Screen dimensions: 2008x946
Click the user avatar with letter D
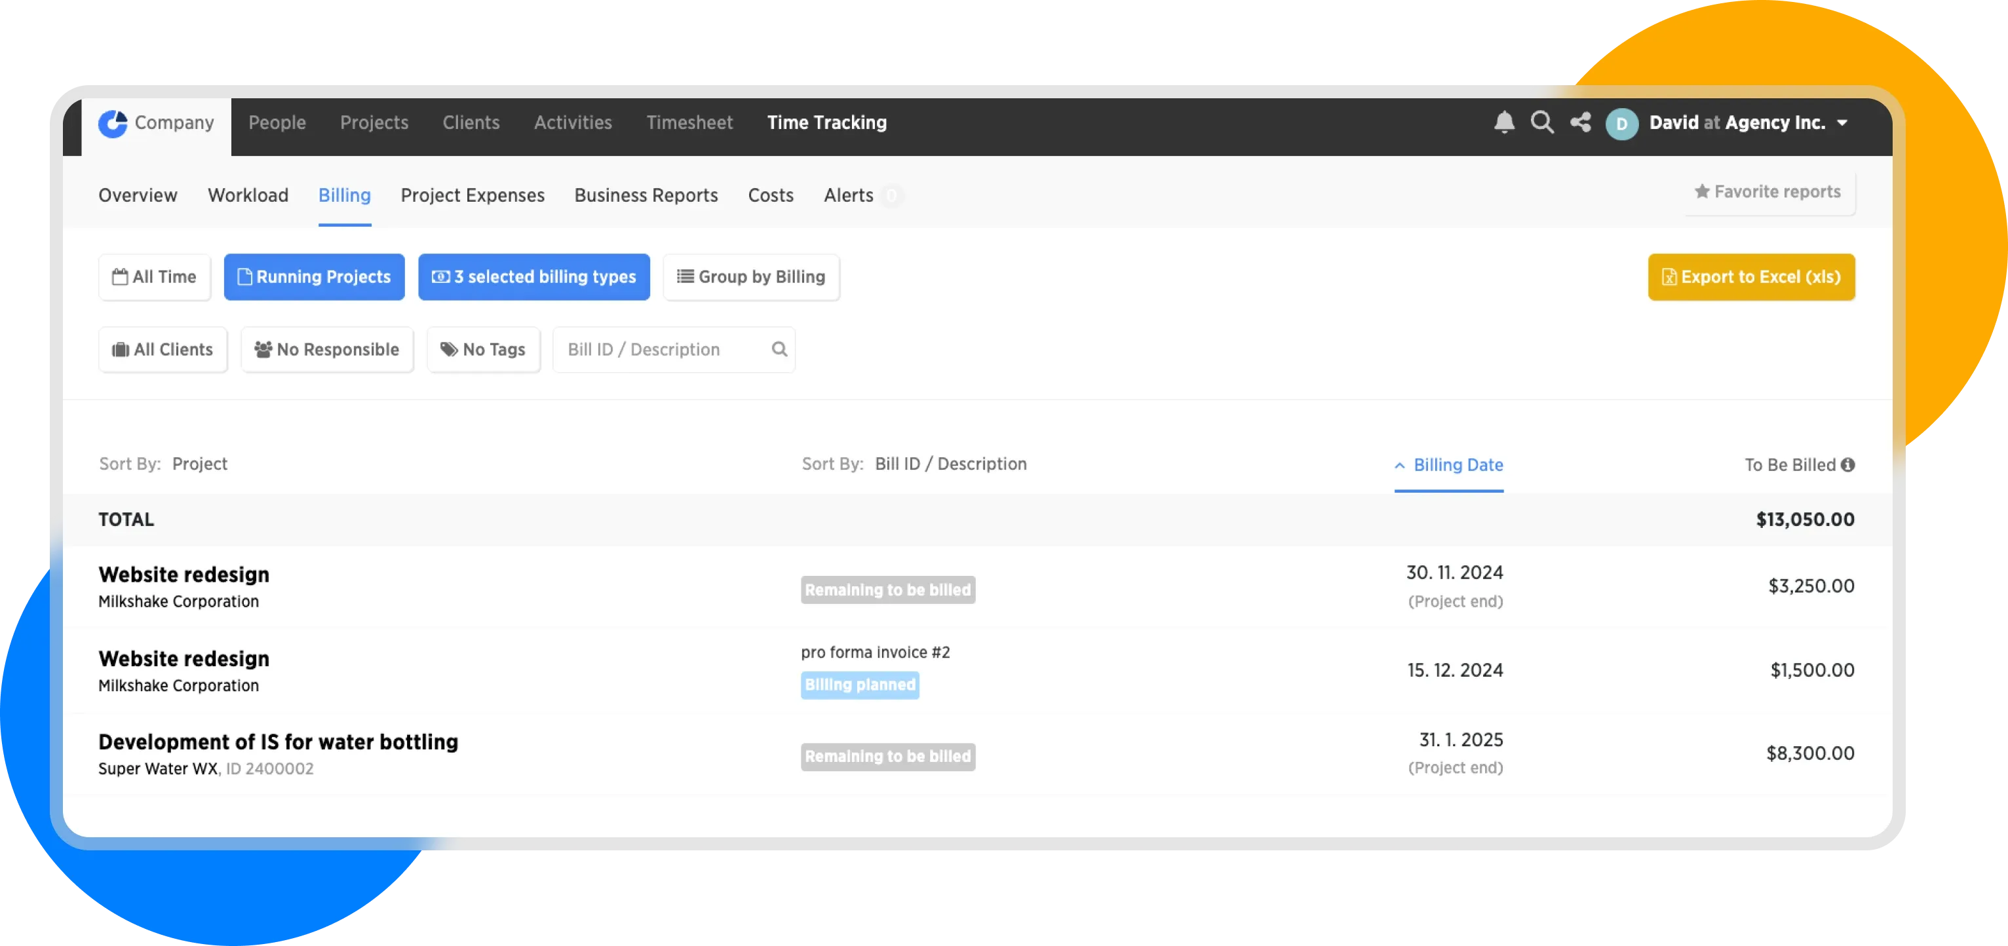(1621, 124)
